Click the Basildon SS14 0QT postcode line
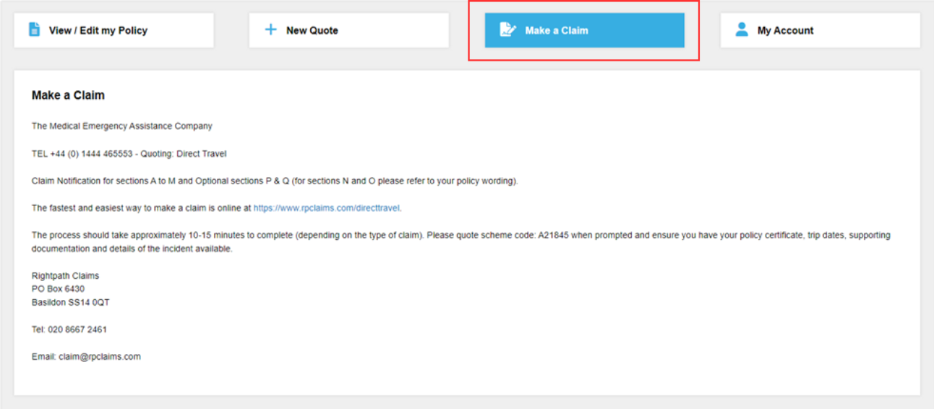Image resolution: width=934 pixels, height=409 pixels. (70, 302)
